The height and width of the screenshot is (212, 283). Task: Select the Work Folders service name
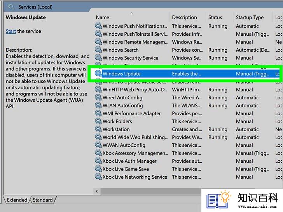[x=117, y=121]
